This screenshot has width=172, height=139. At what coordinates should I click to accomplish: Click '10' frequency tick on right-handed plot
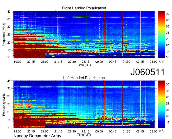tap(9, 57)
